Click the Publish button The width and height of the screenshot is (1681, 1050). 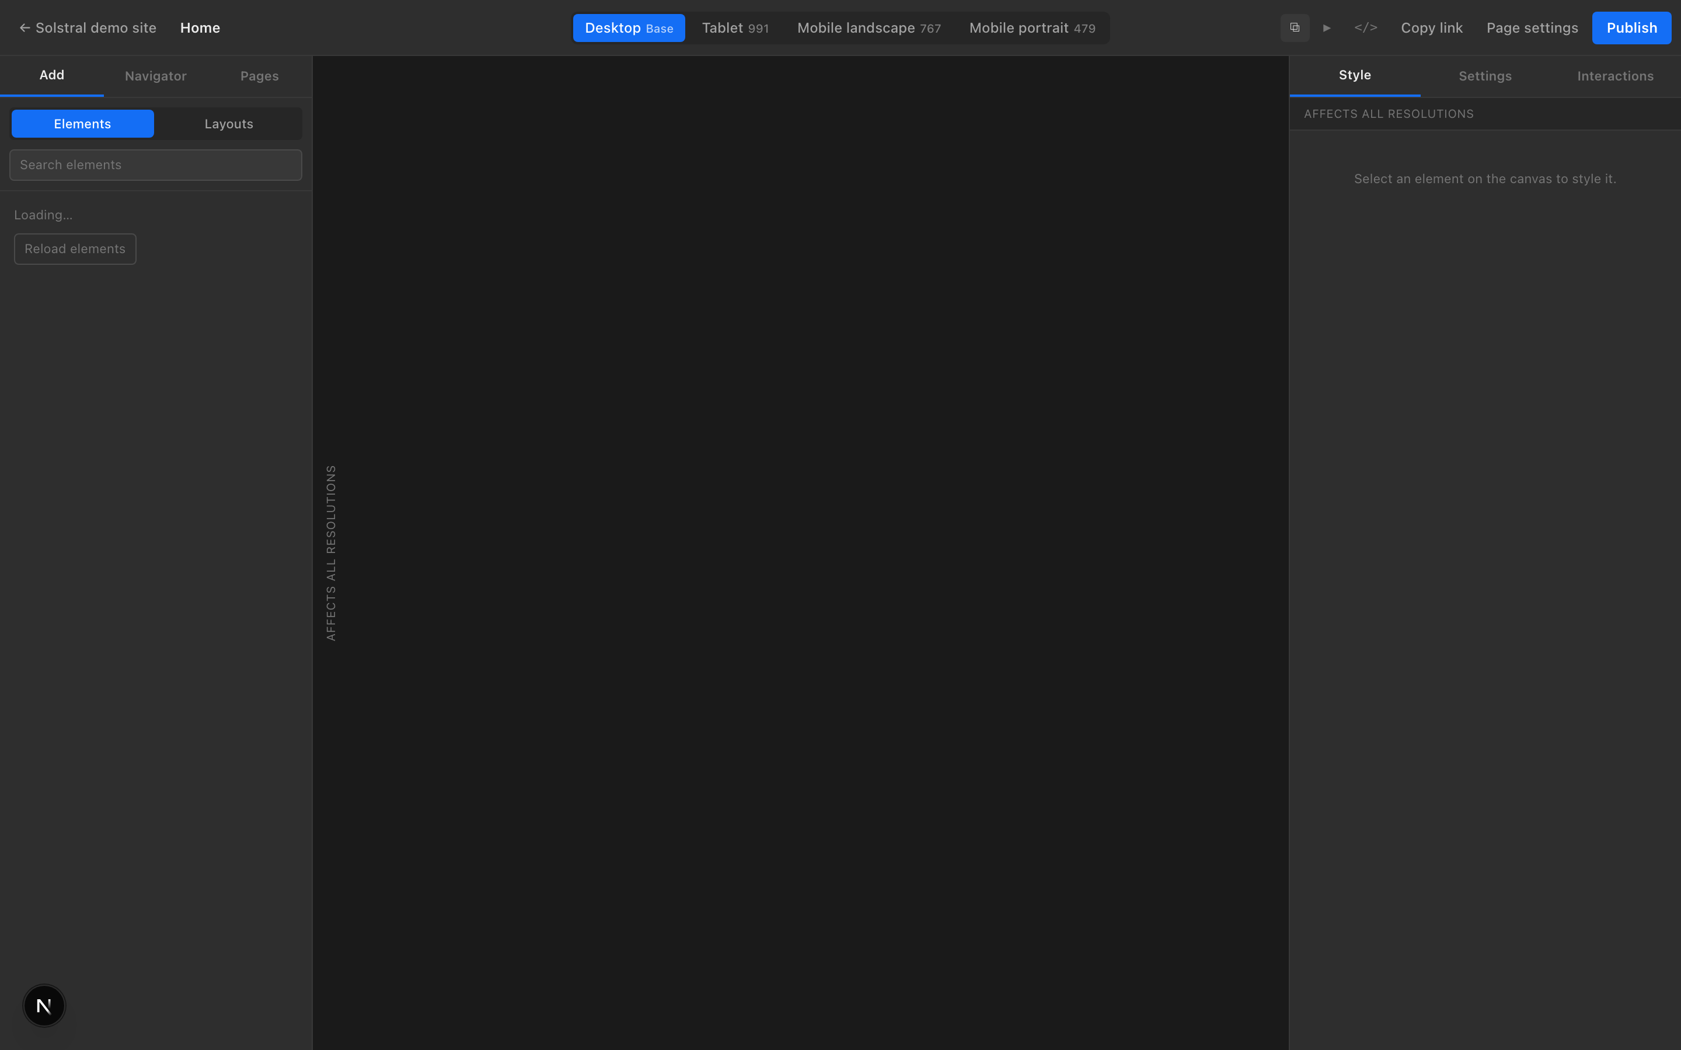pos(1632,28)
